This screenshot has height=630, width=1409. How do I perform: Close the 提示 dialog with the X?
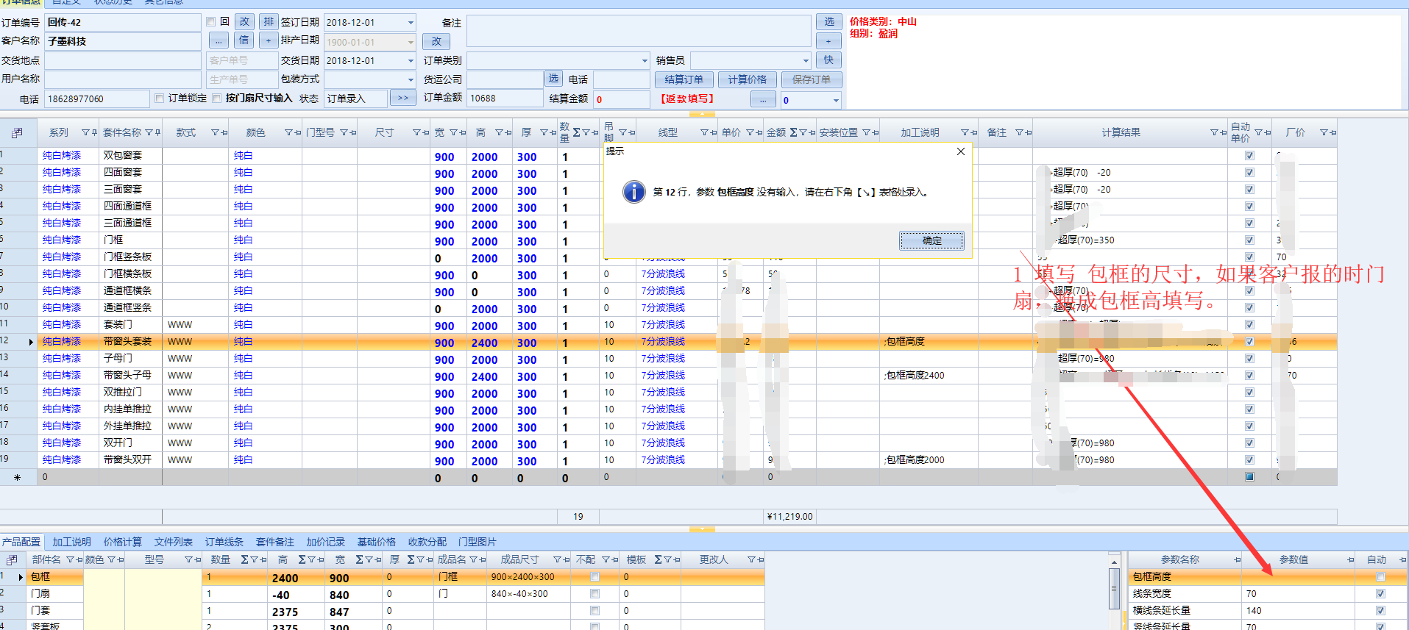pyautogui.click(x=960, y=151)
